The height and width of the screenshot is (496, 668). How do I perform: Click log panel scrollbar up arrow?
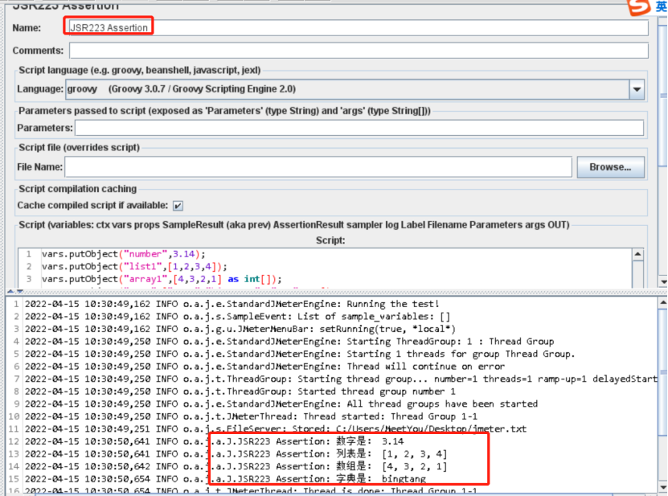pos(662,303)
